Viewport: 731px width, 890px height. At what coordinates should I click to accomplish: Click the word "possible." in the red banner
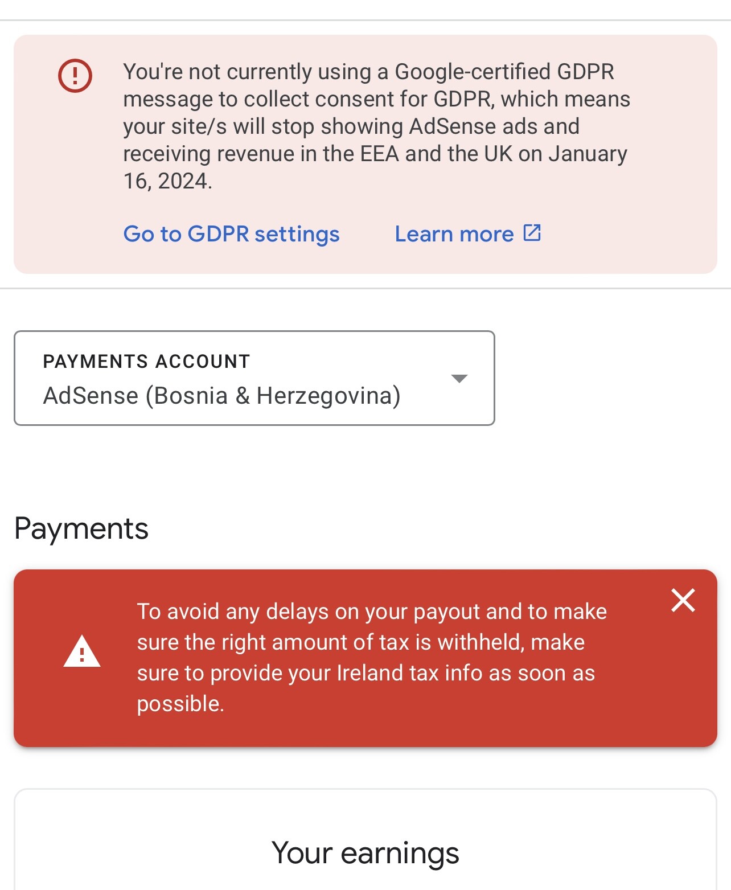point(180,704)
